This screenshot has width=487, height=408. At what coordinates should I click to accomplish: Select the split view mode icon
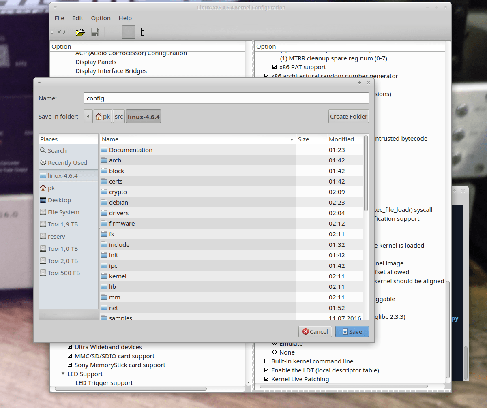128,32
